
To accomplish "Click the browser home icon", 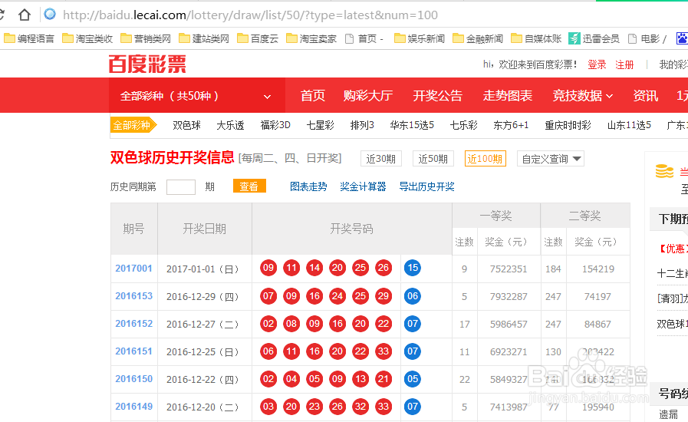I will 25,15.
